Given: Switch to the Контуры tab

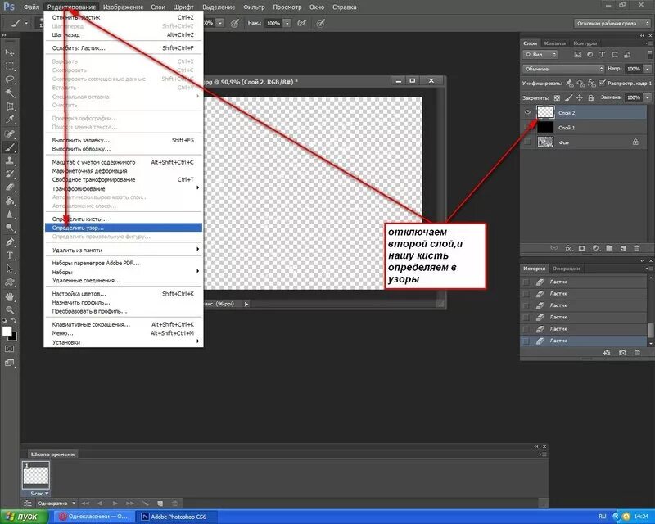Looking at the screenshot, I should [x=585, y=43].
